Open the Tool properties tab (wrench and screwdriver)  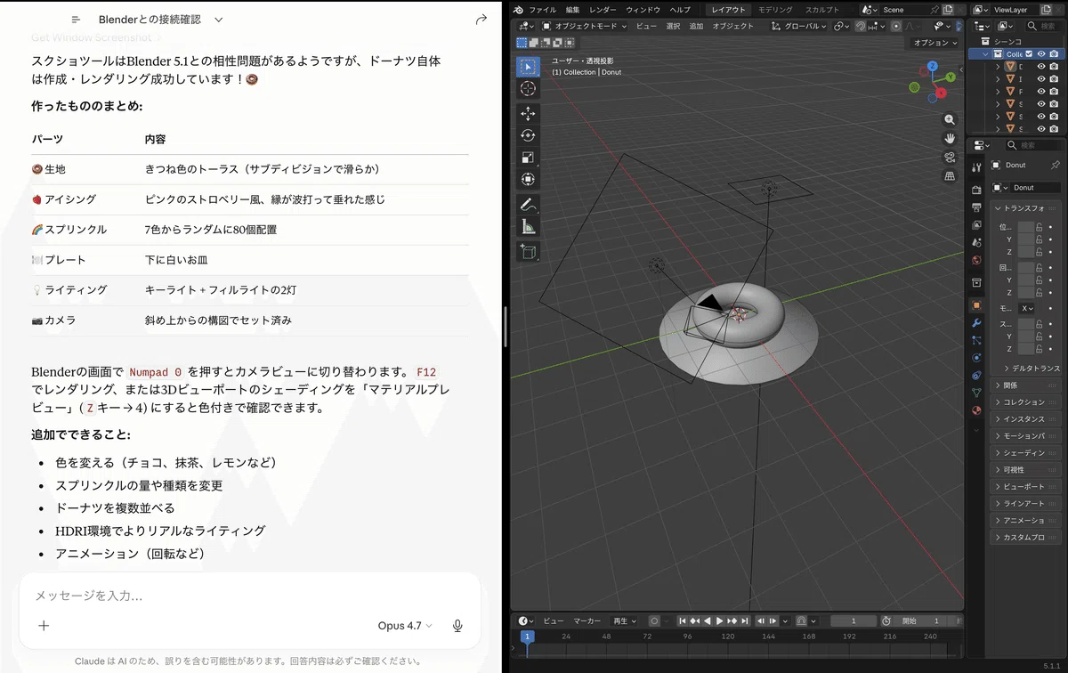coord(976,166)
